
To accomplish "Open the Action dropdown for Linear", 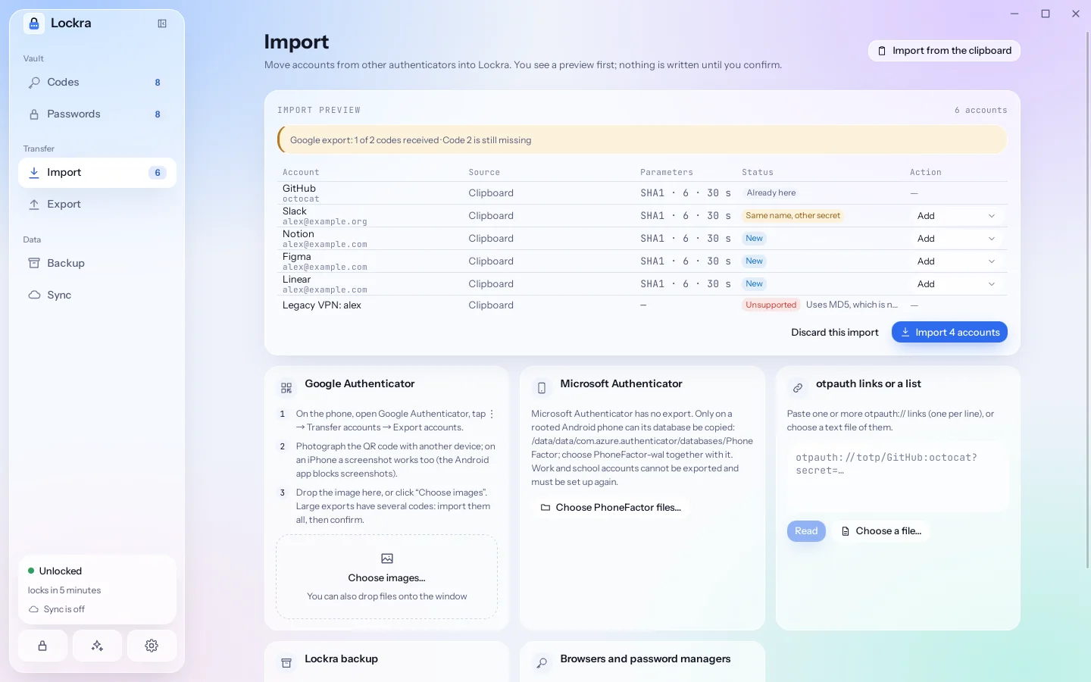I will [957, 284].
